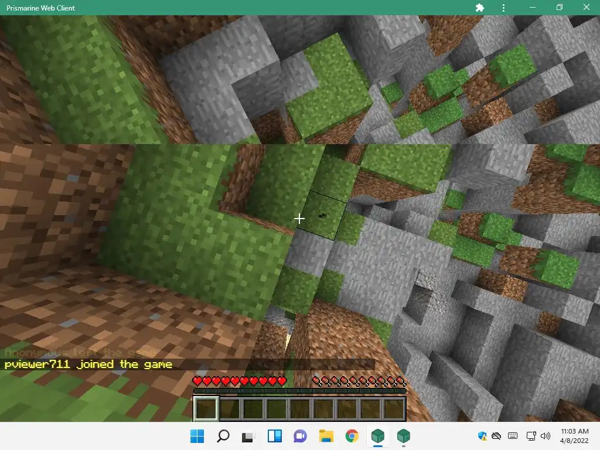Open the Chat app on the taskbar

click(x=301, y=436)
